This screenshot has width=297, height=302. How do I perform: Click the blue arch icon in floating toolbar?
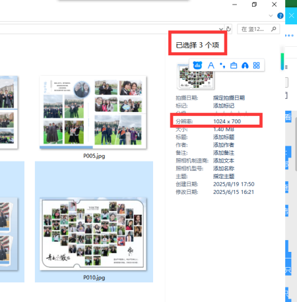coord(245,65)
